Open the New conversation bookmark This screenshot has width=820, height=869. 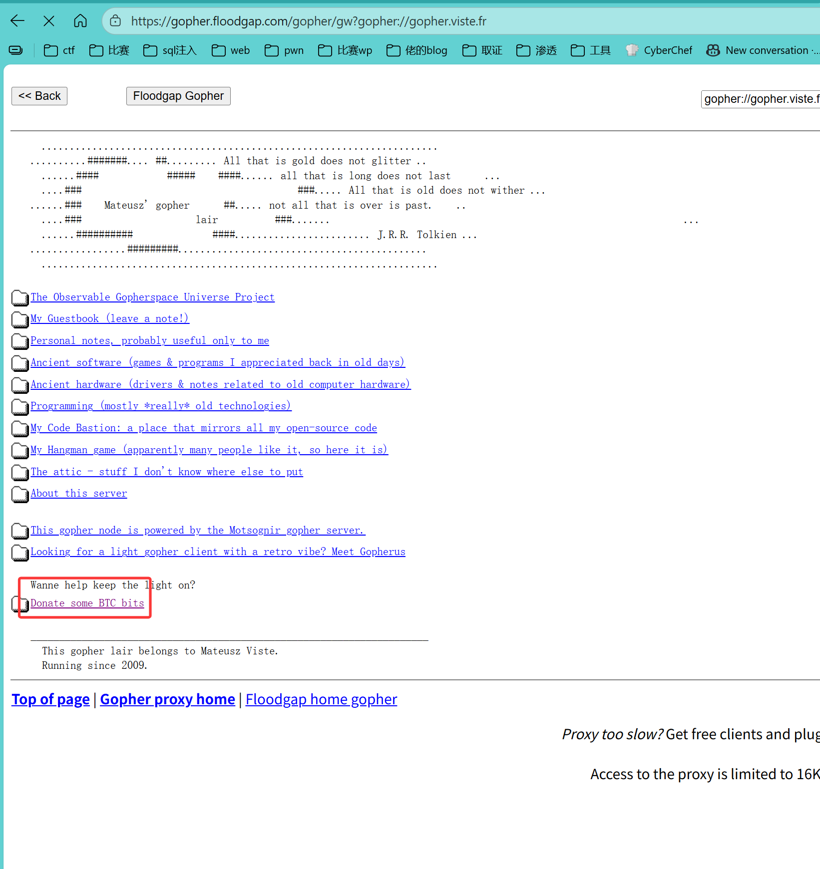[763, 50]
